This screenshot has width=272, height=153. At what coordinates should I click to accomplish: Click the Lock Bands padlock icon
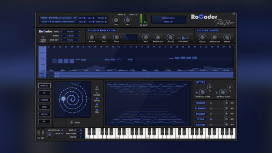pos(183,38)
